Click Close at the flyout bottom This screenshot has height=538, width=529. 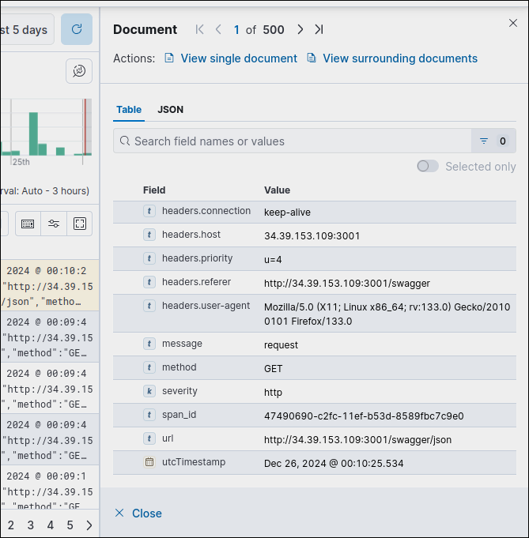coord(138,514)
